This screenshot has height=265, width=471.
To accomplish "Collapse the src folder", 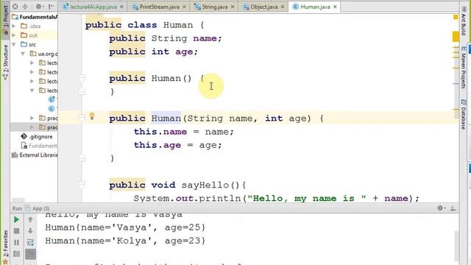I will [x=14, y=44].
